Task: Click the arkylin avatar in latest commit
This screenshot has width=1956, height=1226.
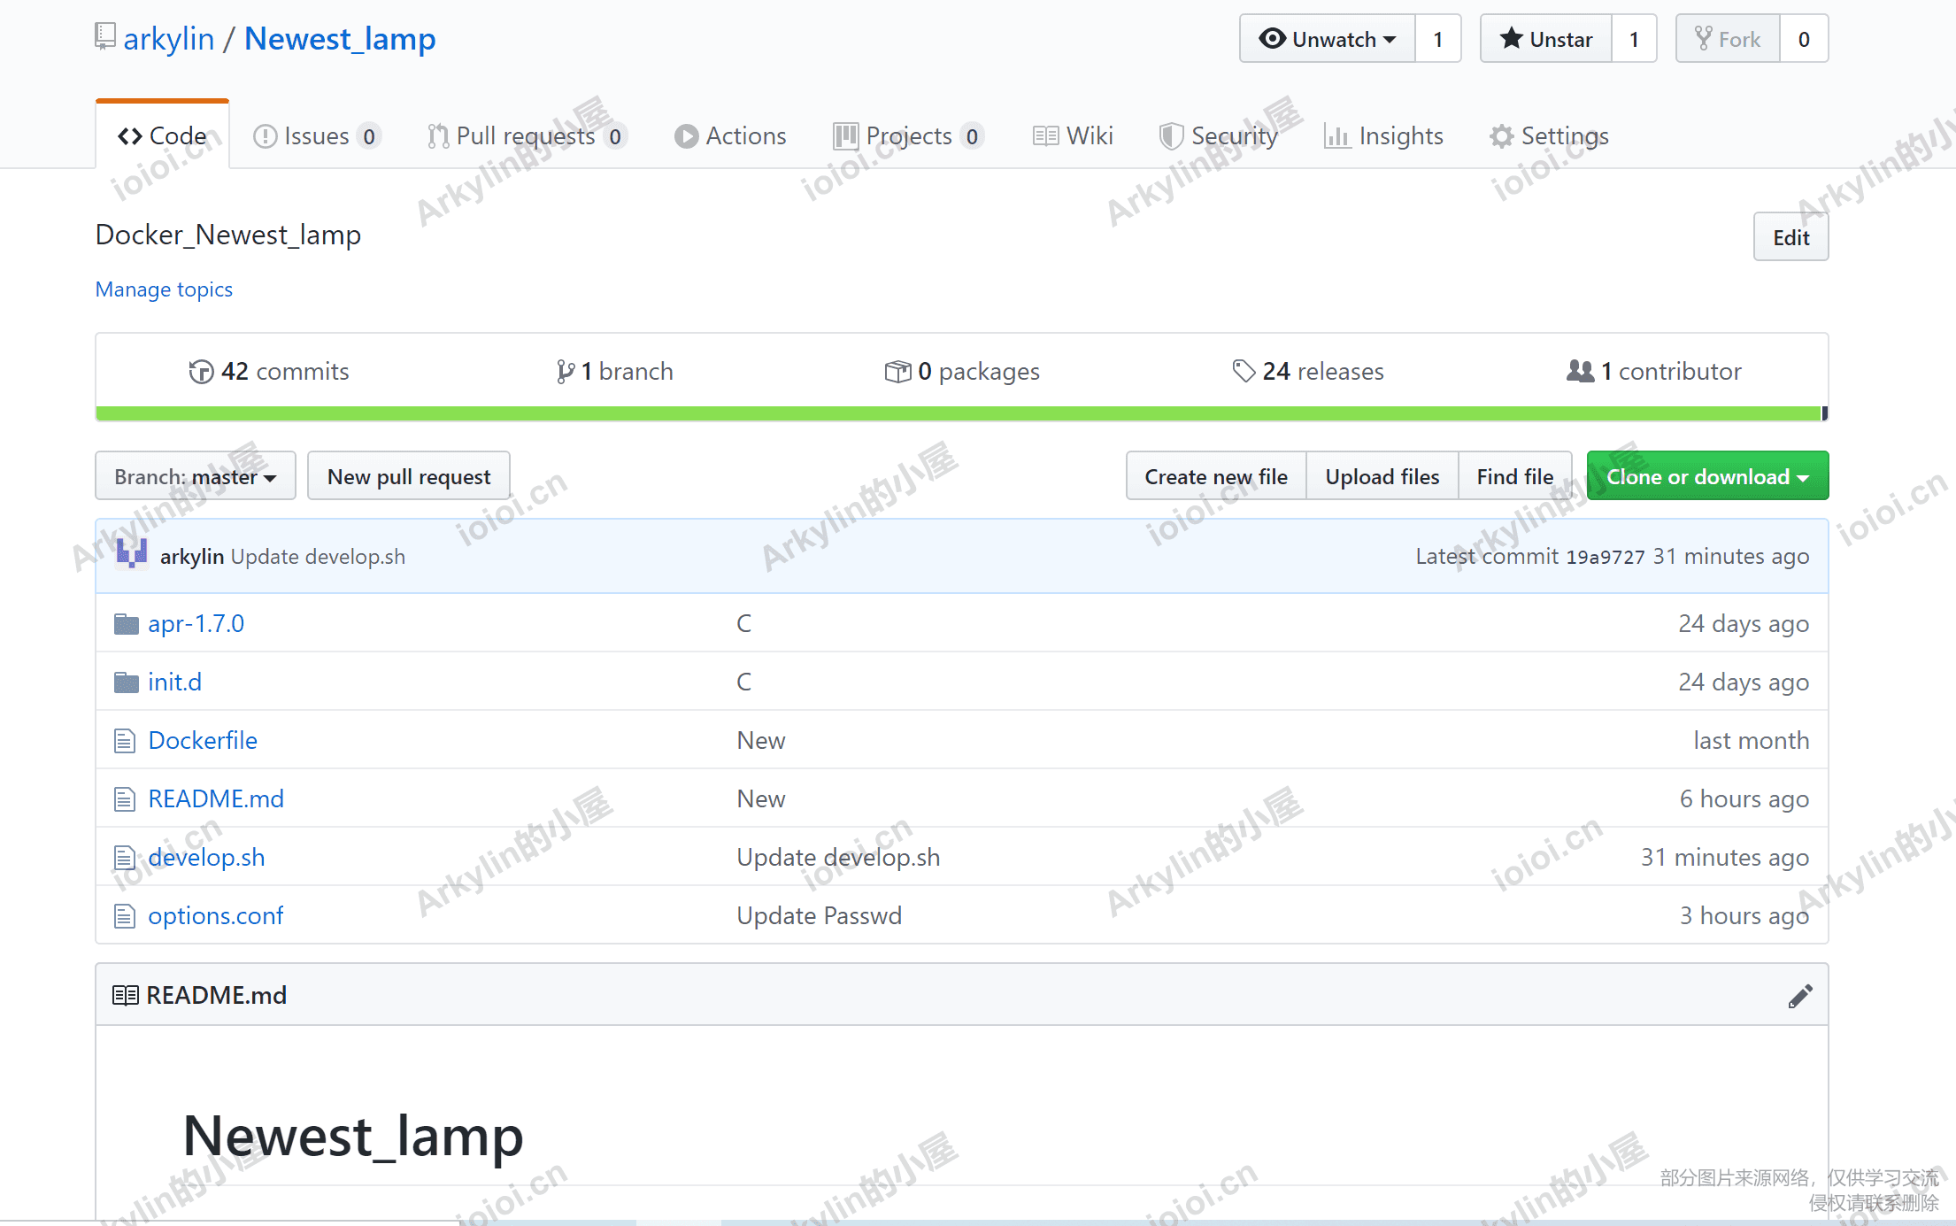Action: click(132, 555)
